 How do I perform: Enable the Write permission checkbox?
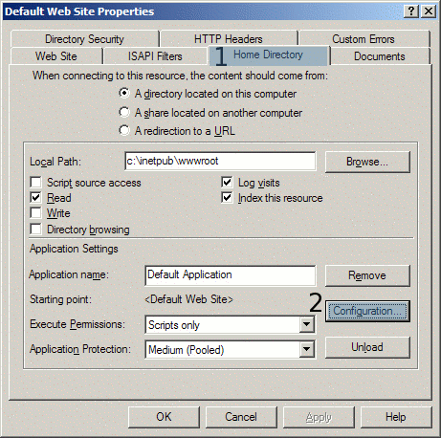[x=35, y=213]
